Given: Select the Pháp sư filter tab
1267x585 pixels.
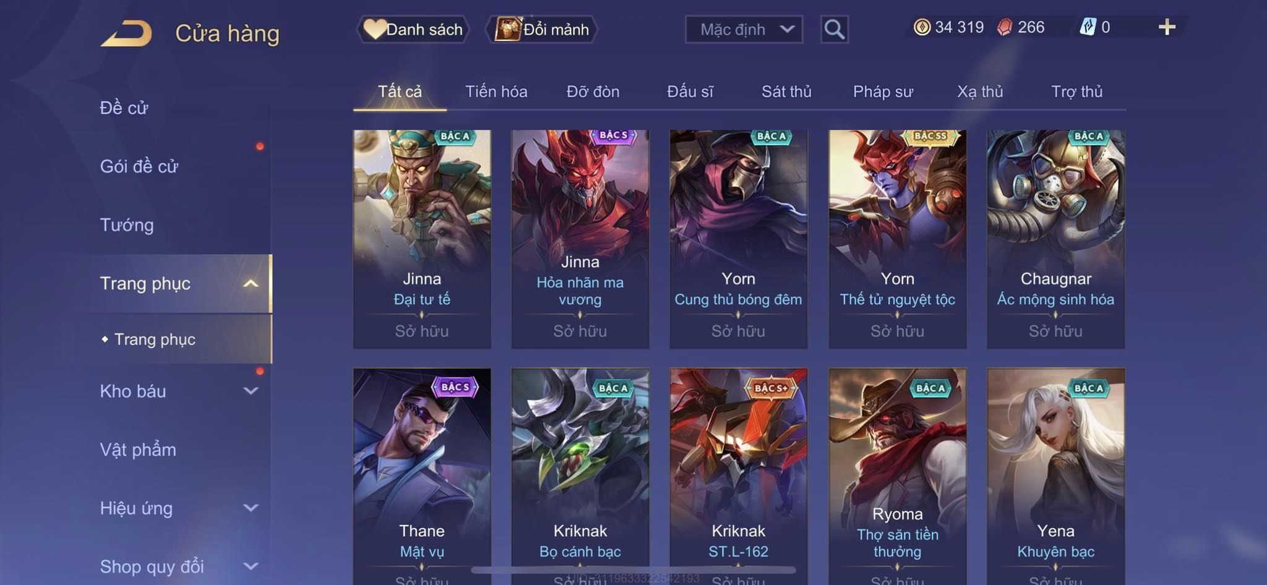Looking at the screenshot, I should (x=883, y=92).
